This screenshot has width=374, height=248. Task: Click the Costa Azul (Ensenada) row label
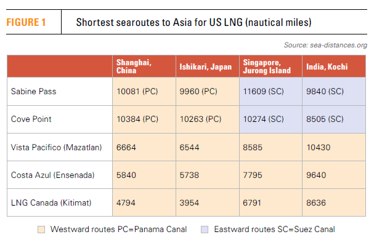click(x=52, y=175)
